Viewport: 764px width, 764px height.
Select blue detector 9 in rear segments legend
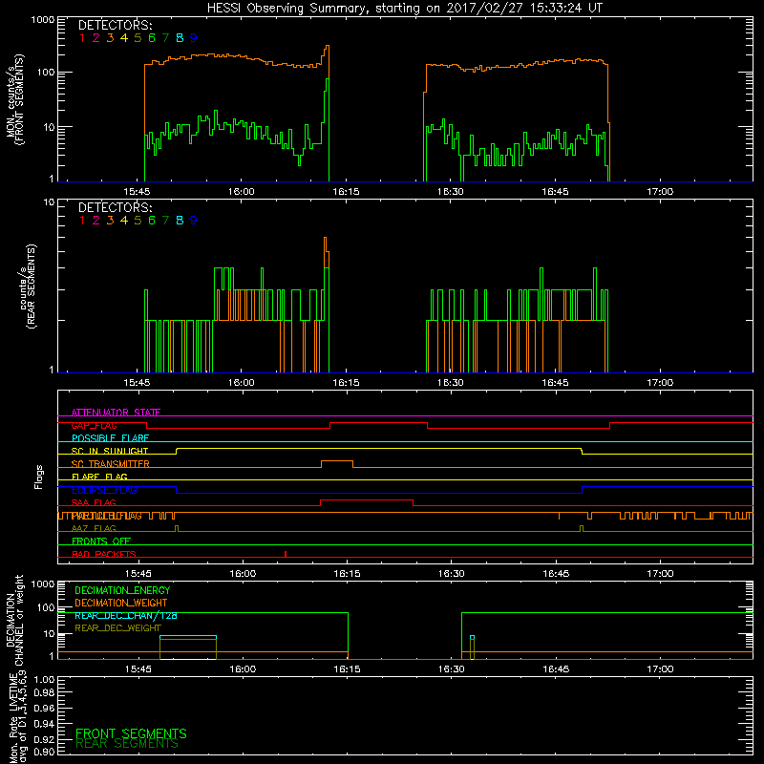[194, 221]
